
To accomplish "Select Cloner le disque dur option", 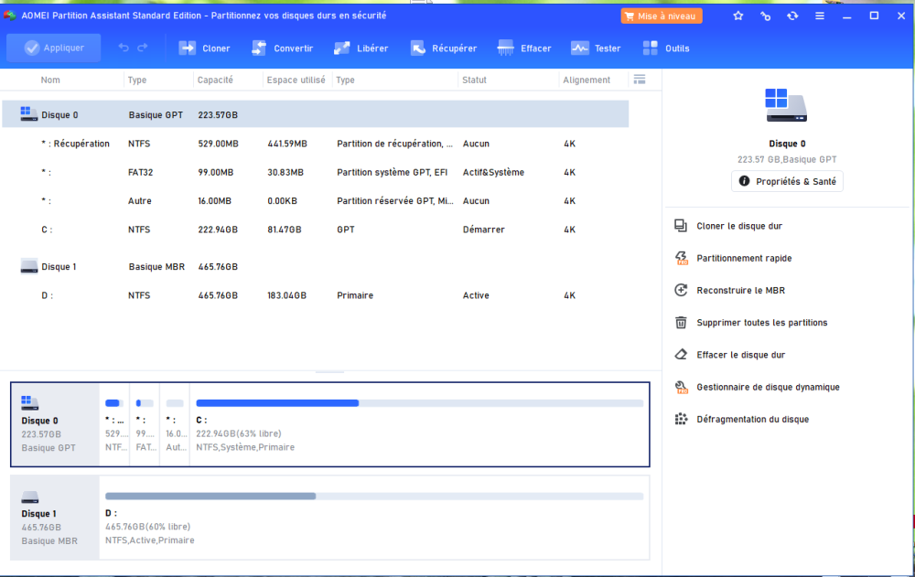I will 738,226.
